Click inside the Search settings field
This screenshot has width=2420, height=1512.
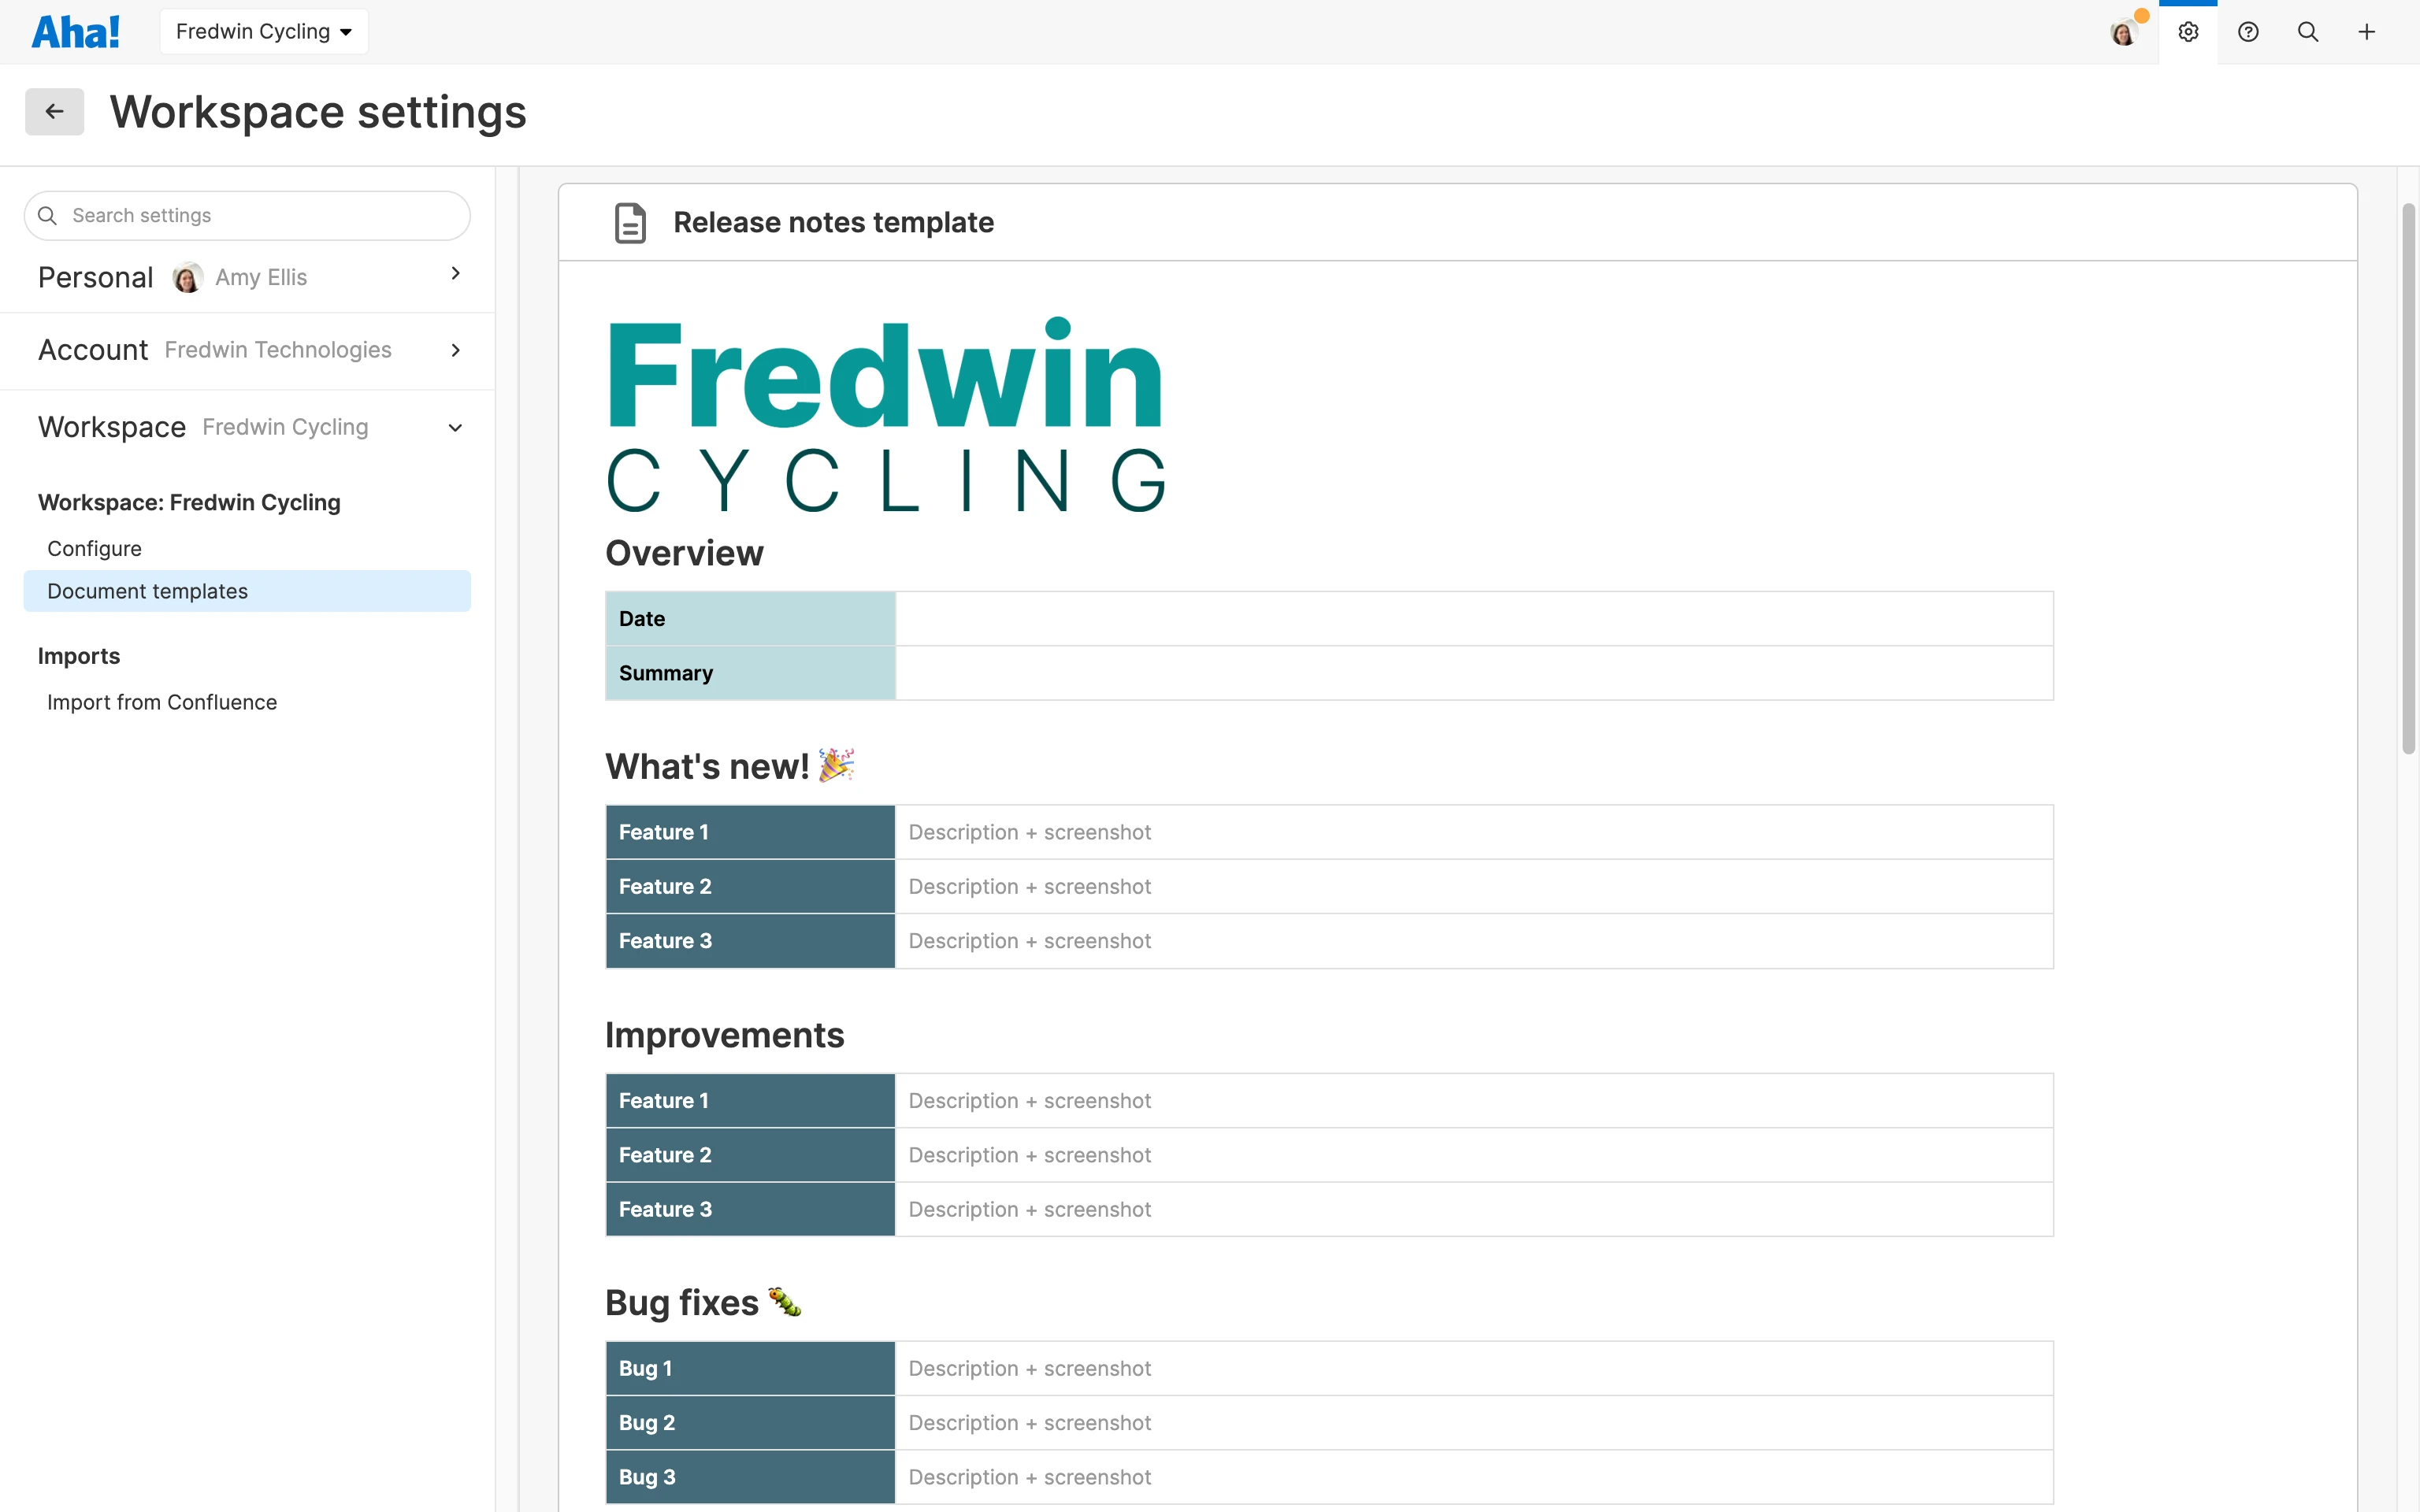(x=246, y=215)
